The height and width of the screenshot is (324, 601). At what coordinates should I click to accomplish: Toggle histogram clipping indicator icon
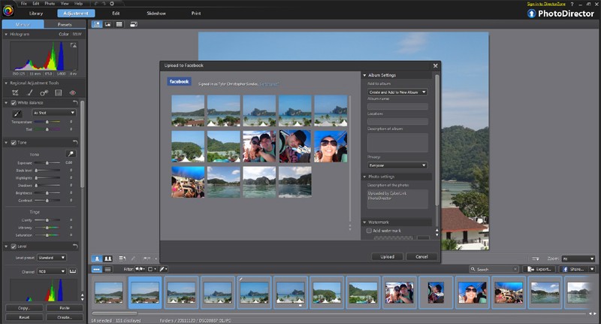(73, 45)
